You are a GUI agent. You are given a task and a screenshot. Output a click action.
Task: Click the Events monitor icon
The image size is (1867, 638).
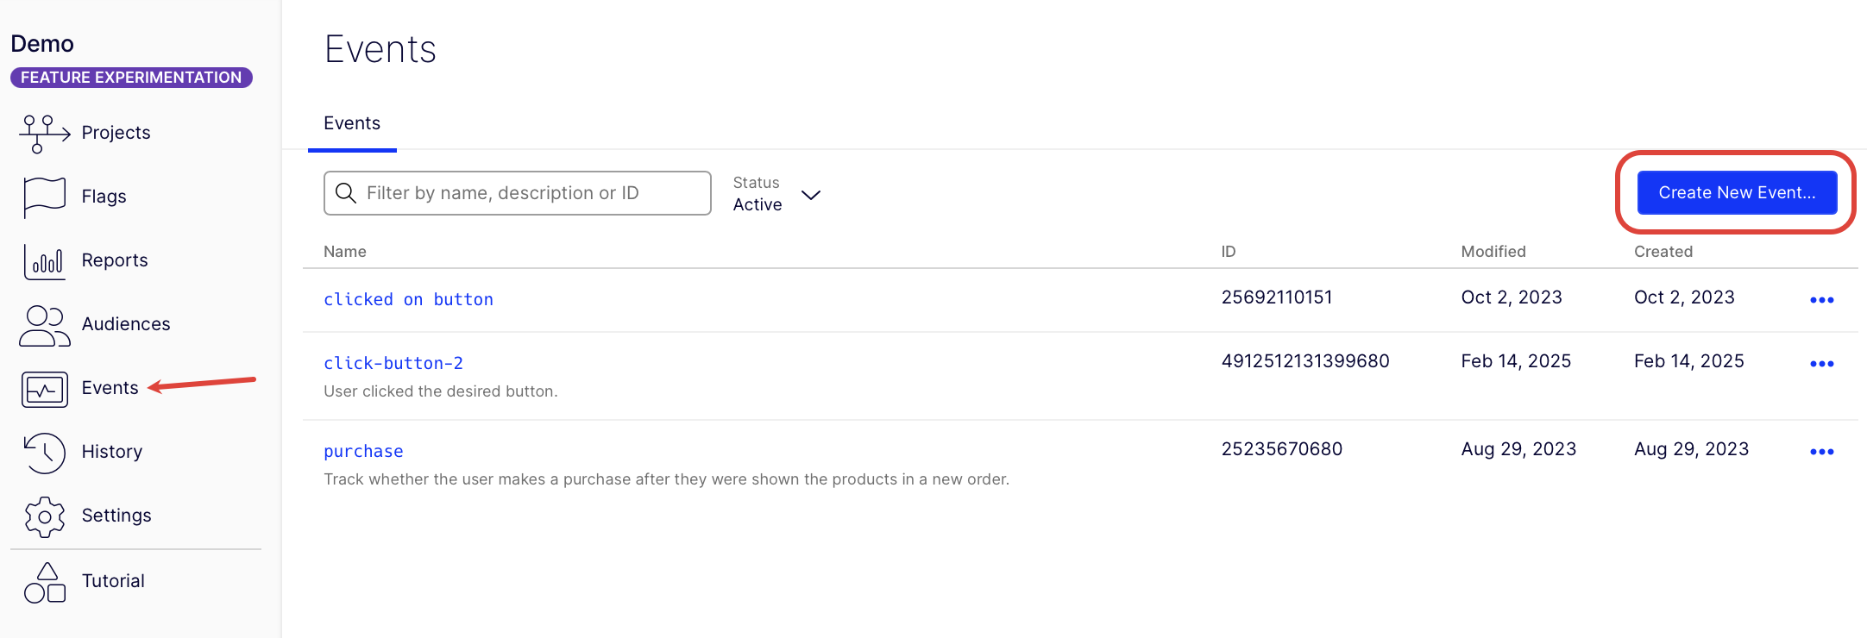44,389
